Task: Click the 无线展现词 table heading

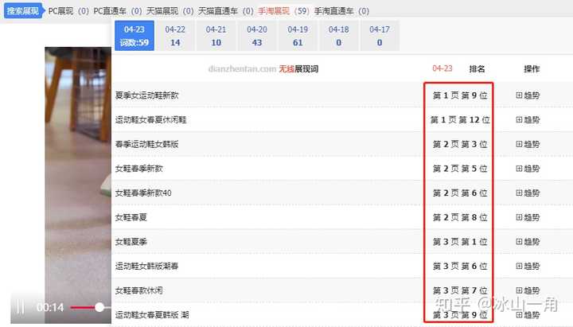Action: pos(298,68)
